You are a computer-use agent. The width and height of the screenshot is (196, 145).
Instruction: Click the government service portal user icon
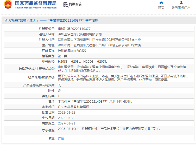(x=181, y=3)
